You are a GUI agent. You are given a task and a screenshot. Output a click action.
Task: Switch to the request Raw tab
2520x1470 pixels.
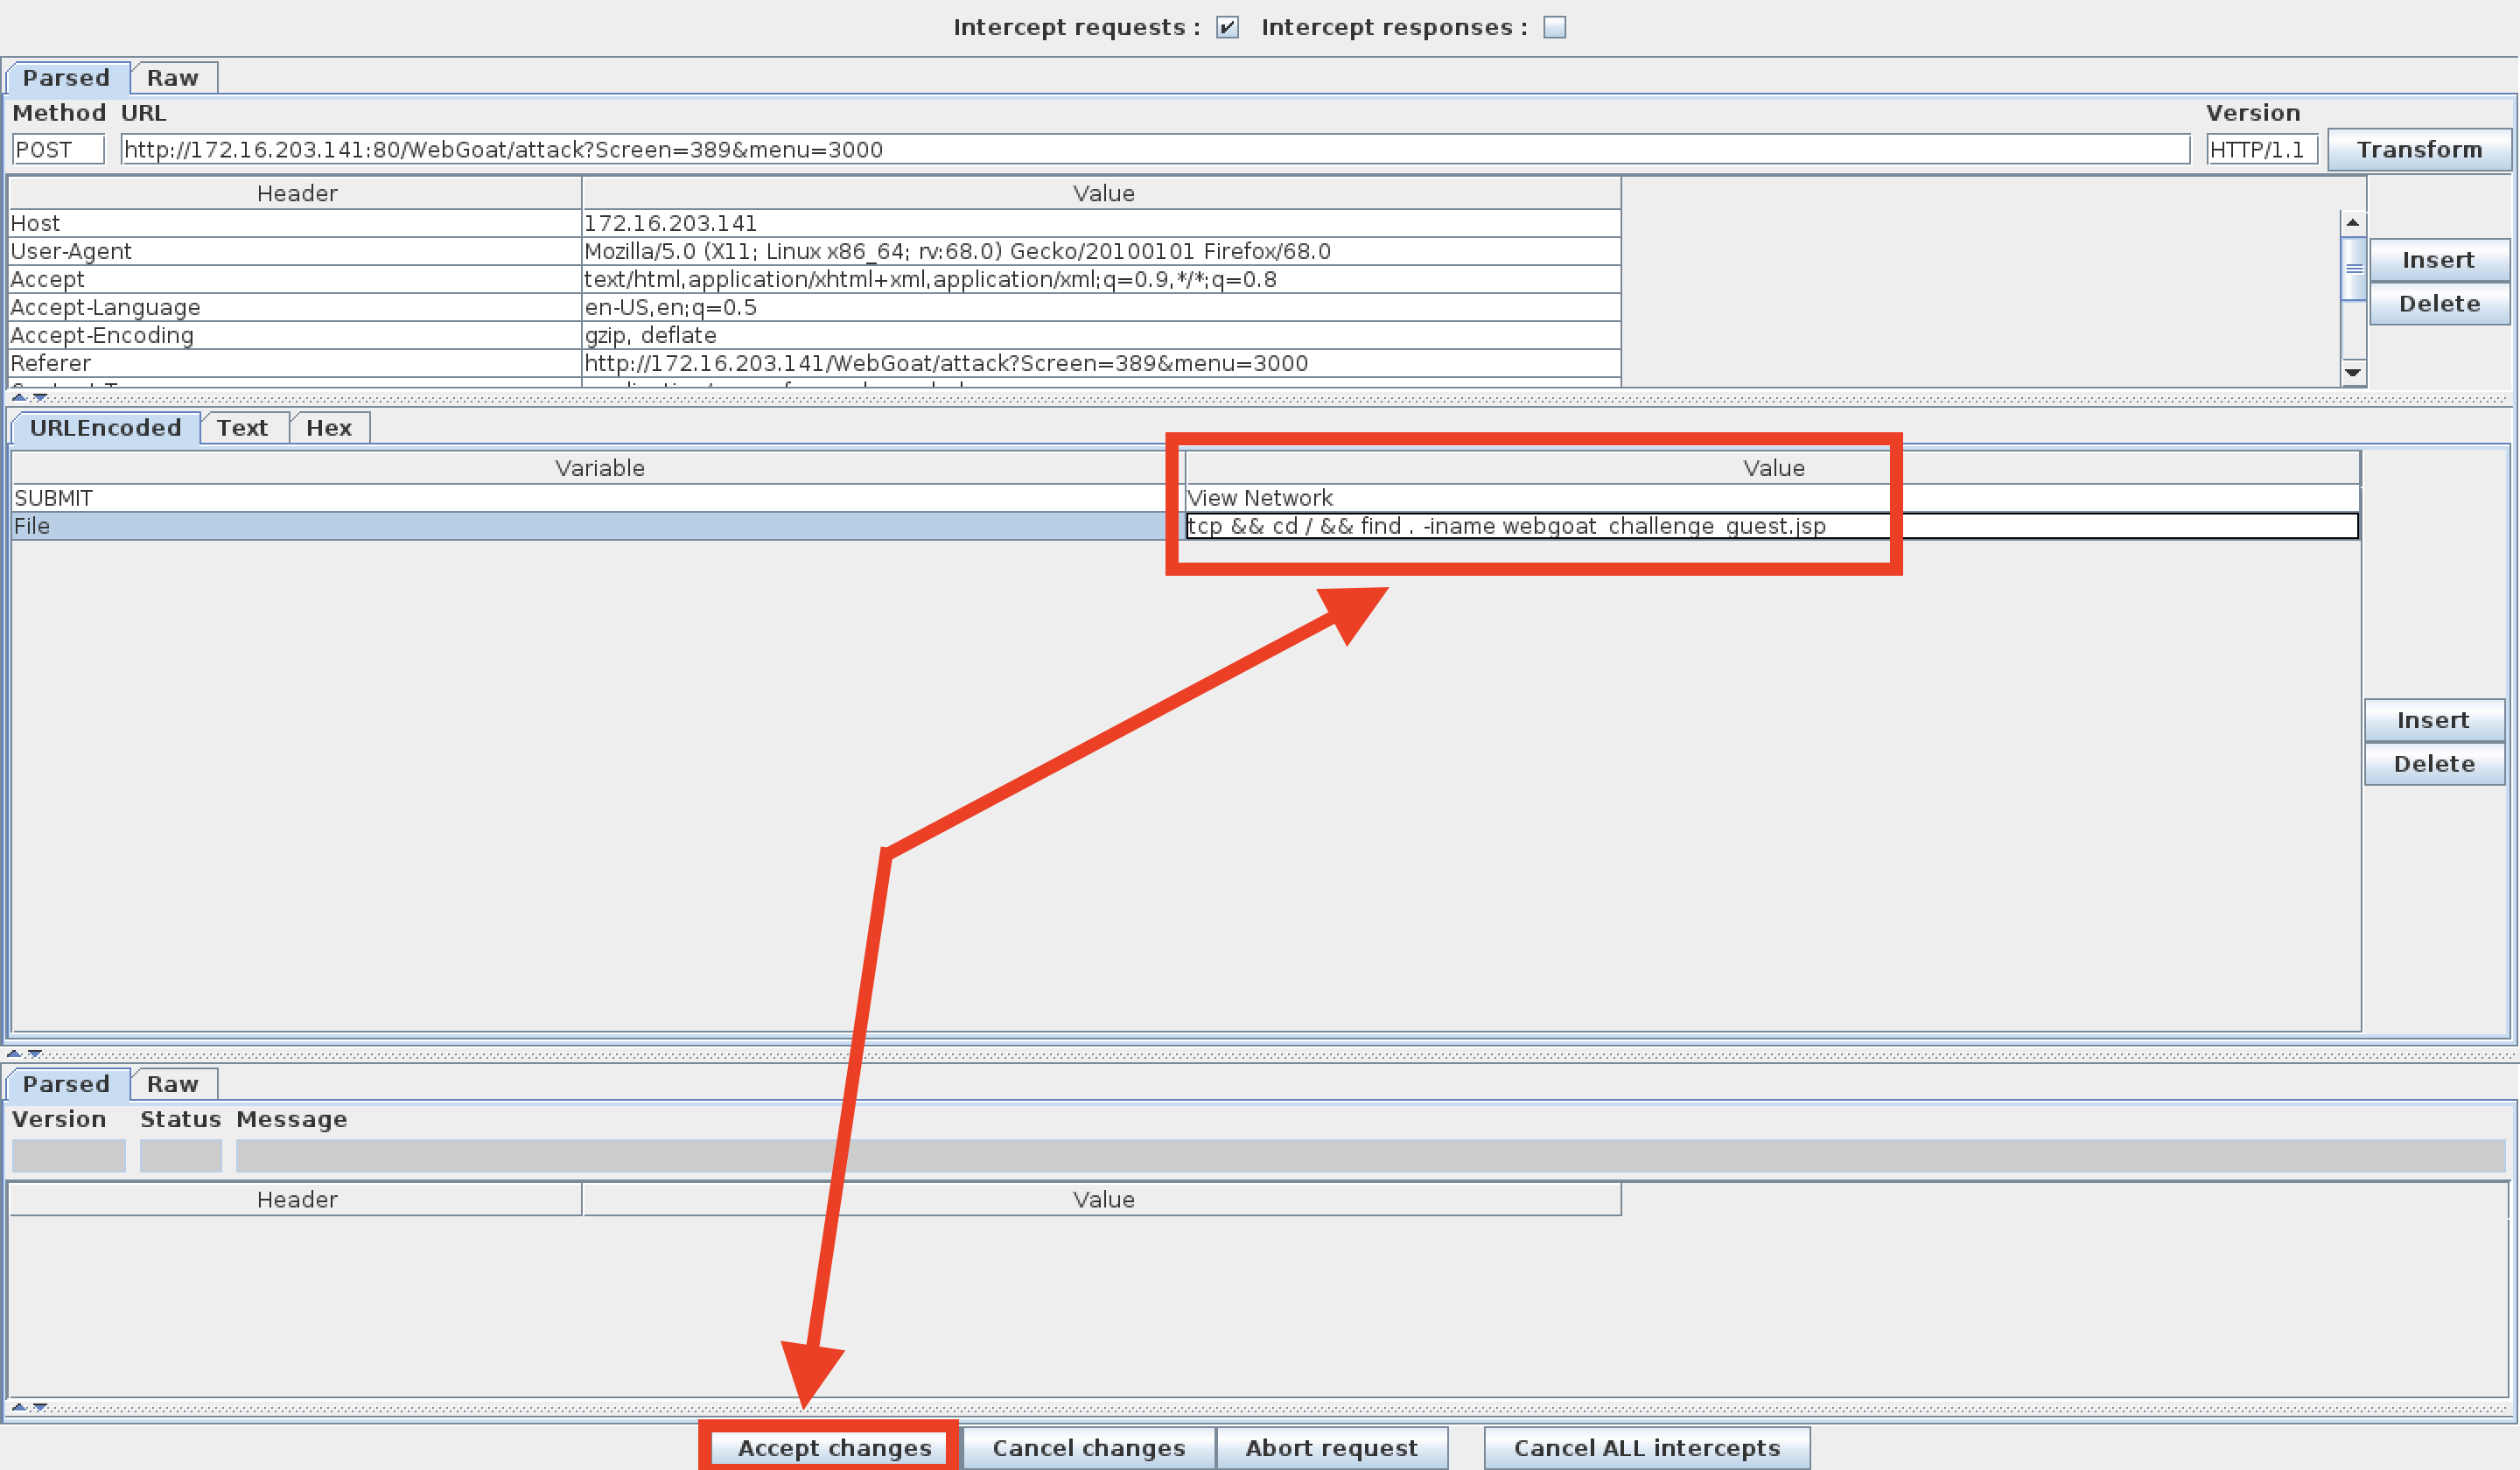[x=172, y=78]
